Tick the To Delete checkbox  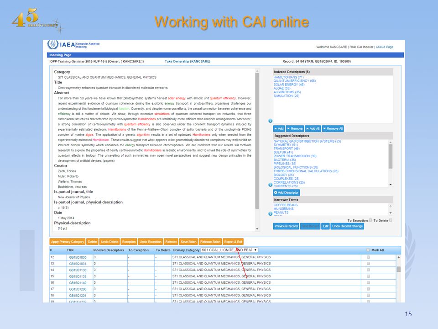pos(391,220)
